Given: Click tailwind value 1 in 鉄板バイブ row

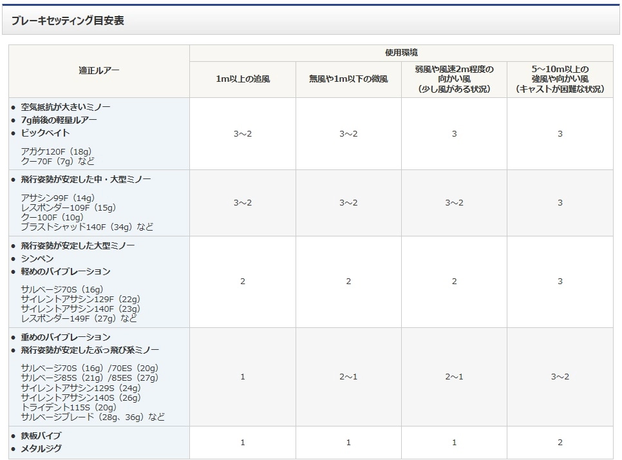Looking at the screenshot, I should 242,443.
